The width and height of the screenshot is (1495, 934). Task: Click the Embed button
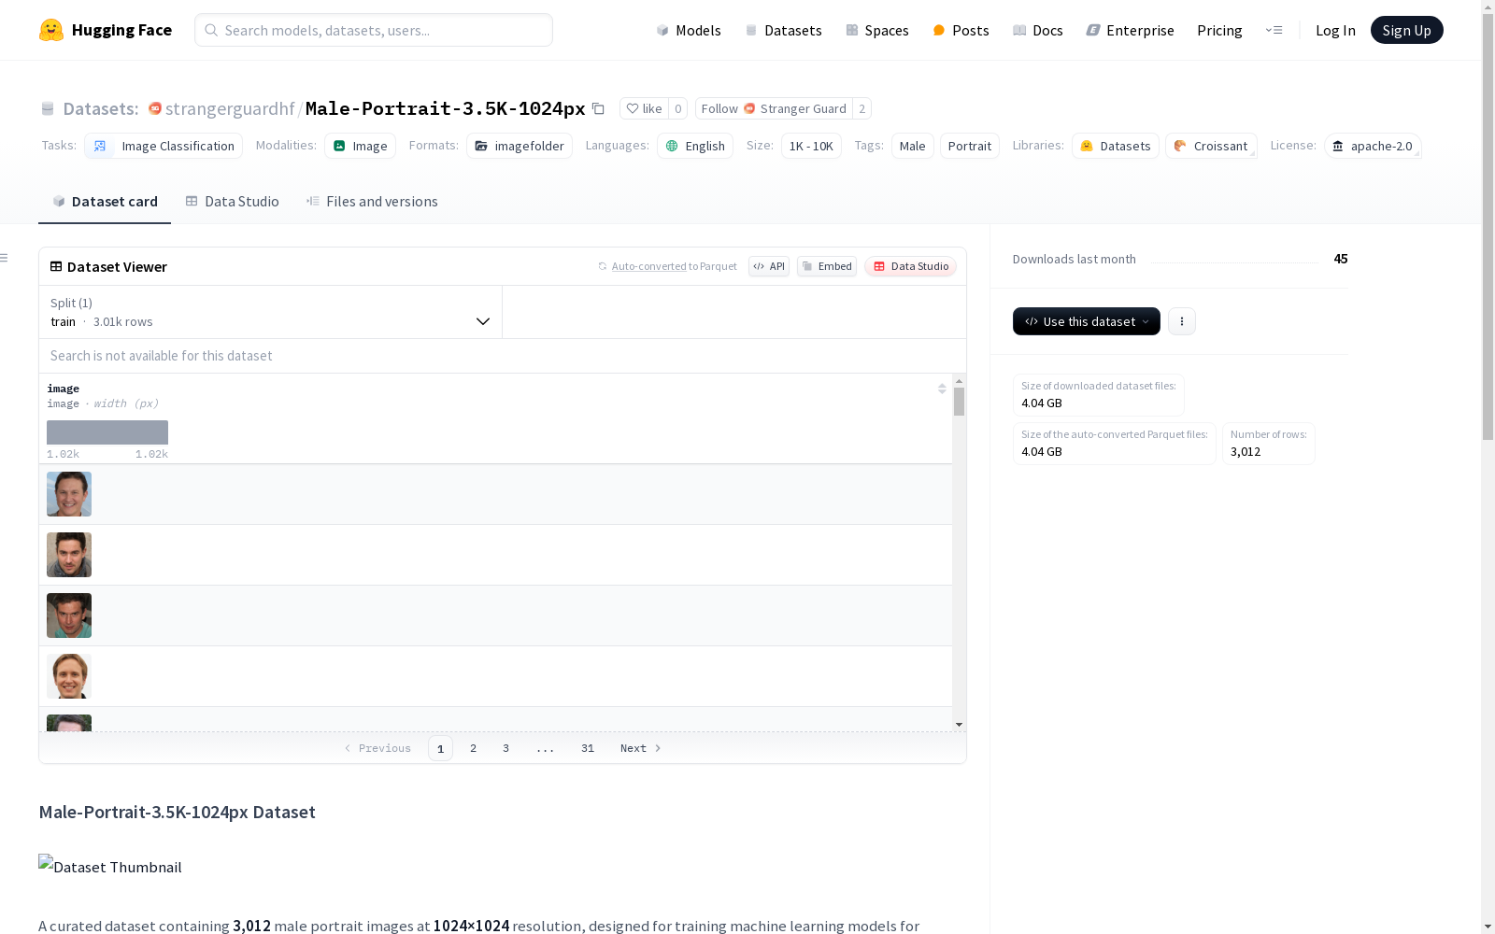click(x=827, y=266)
